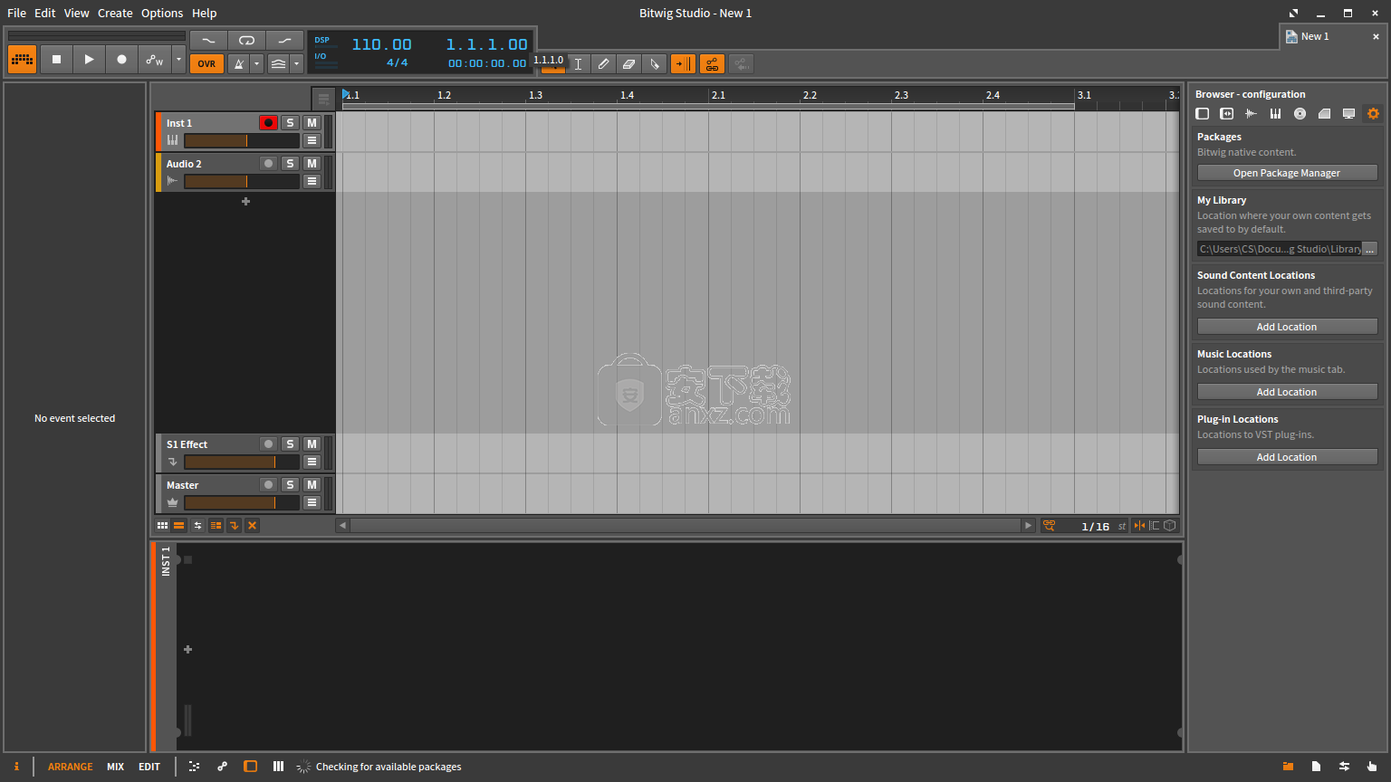Screen dimensions: 1391x782
Task: Add a new track with plus button
Action: pos(245,201)
